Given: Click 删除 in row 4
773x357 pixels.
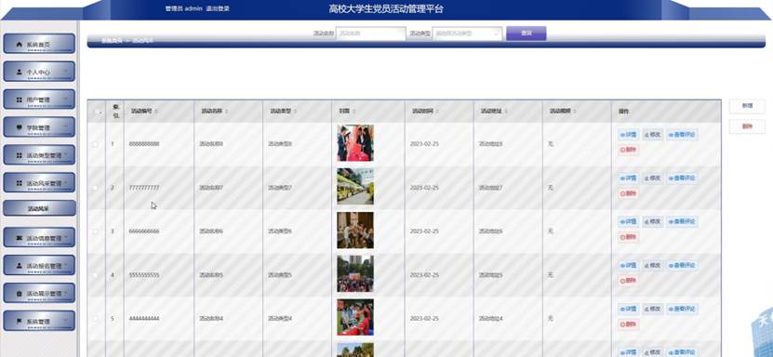Looking at the screenshot, I should click(x=629, y=281).
